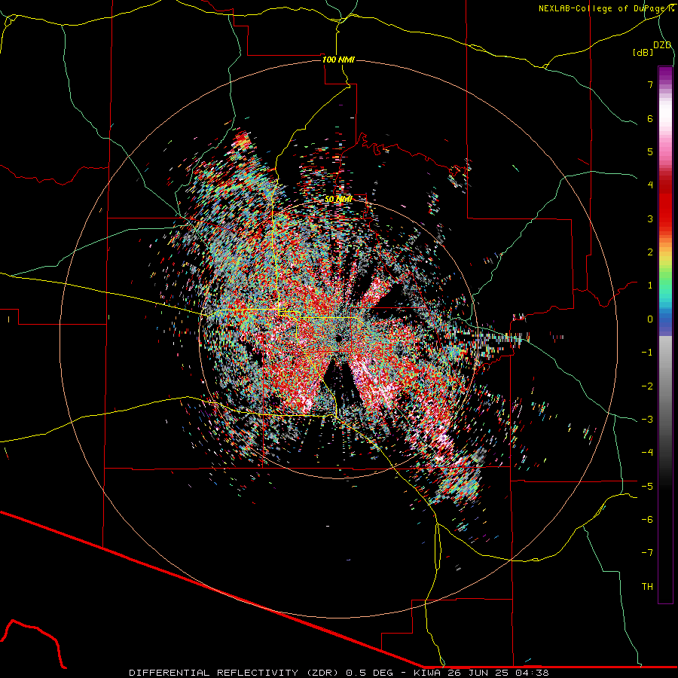This screenshot has width=678, height=678.
Task: Click the legend value 2
Action: point(650,252)
